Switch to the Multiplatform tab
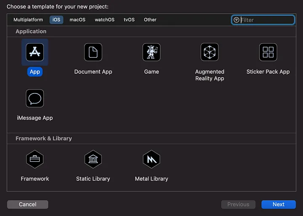This screenshot has height=216, width=303. [x=28, y=20]
